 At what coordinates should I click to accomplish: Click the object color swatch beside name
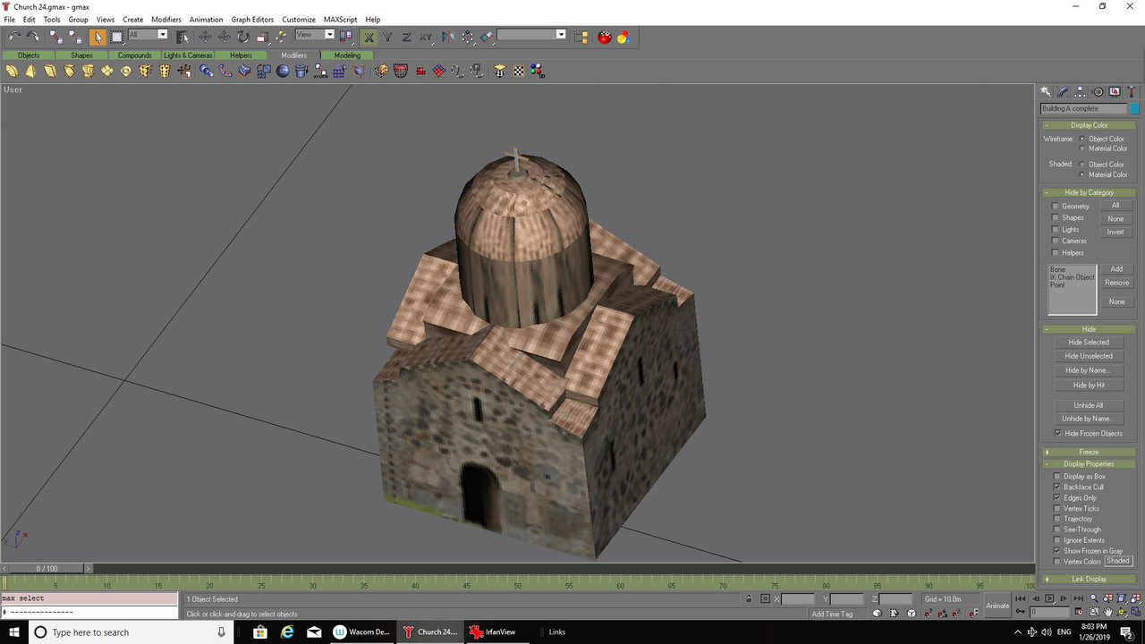coord(1134,108)
